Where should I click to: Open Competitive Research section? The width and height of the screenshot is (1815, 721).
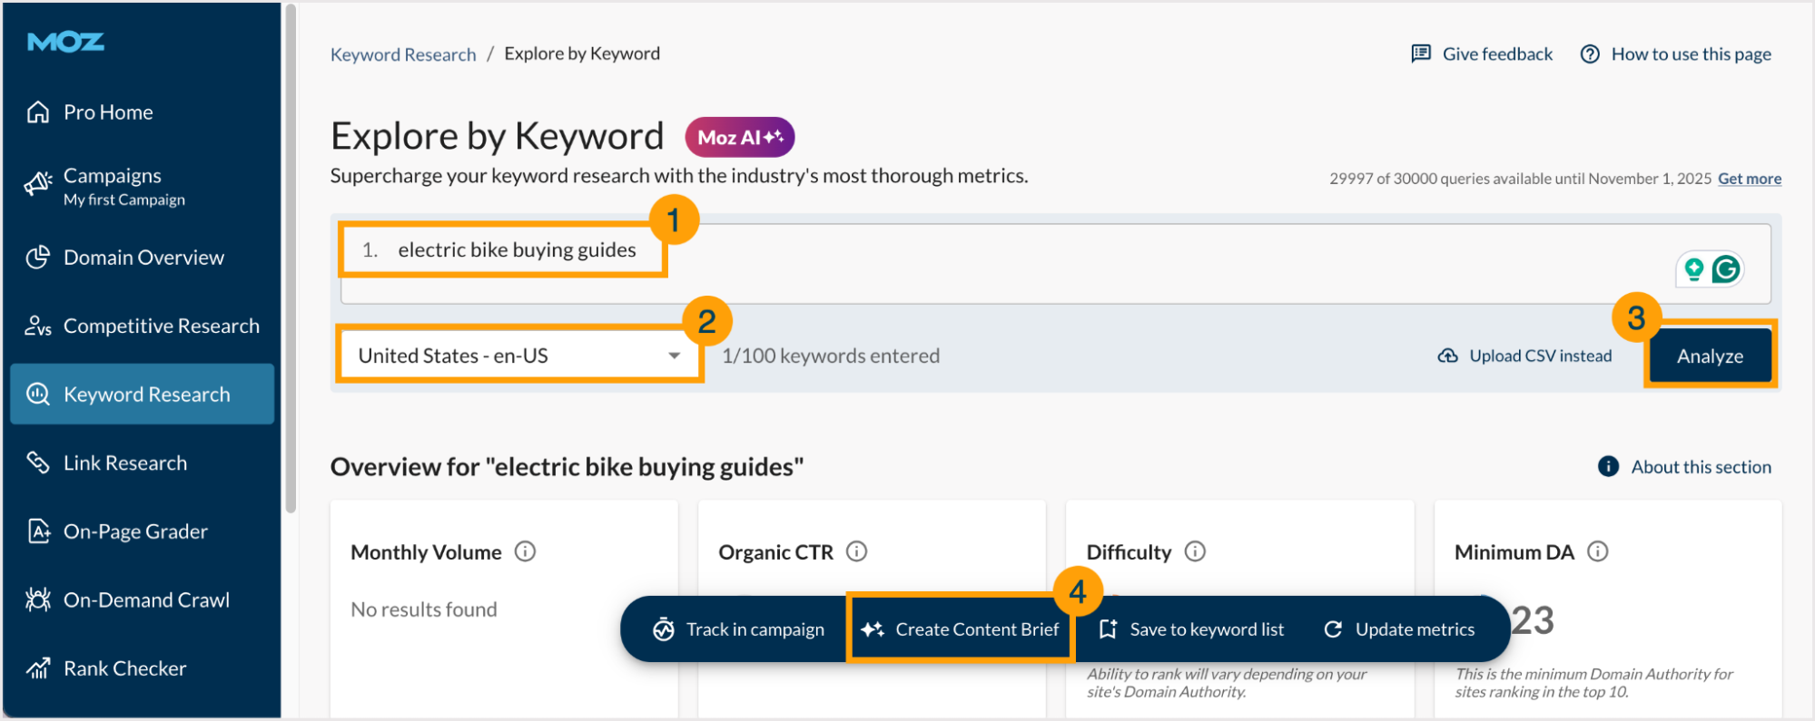pos(161,326)
